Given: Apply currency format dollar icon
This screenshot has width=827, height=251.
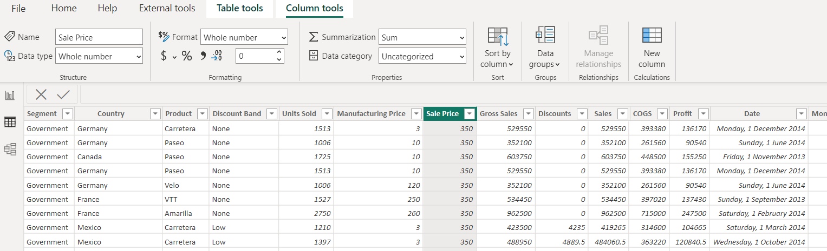Looking at the screenshot, I should coord(164,56).
